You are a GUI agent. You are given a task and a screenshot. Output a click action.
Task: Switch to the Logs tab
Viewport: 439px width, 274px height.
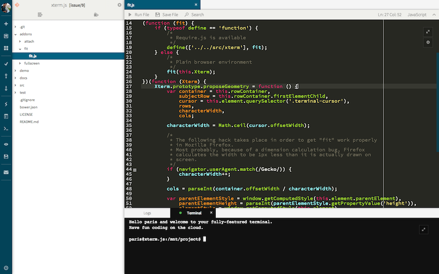[147, 213]
